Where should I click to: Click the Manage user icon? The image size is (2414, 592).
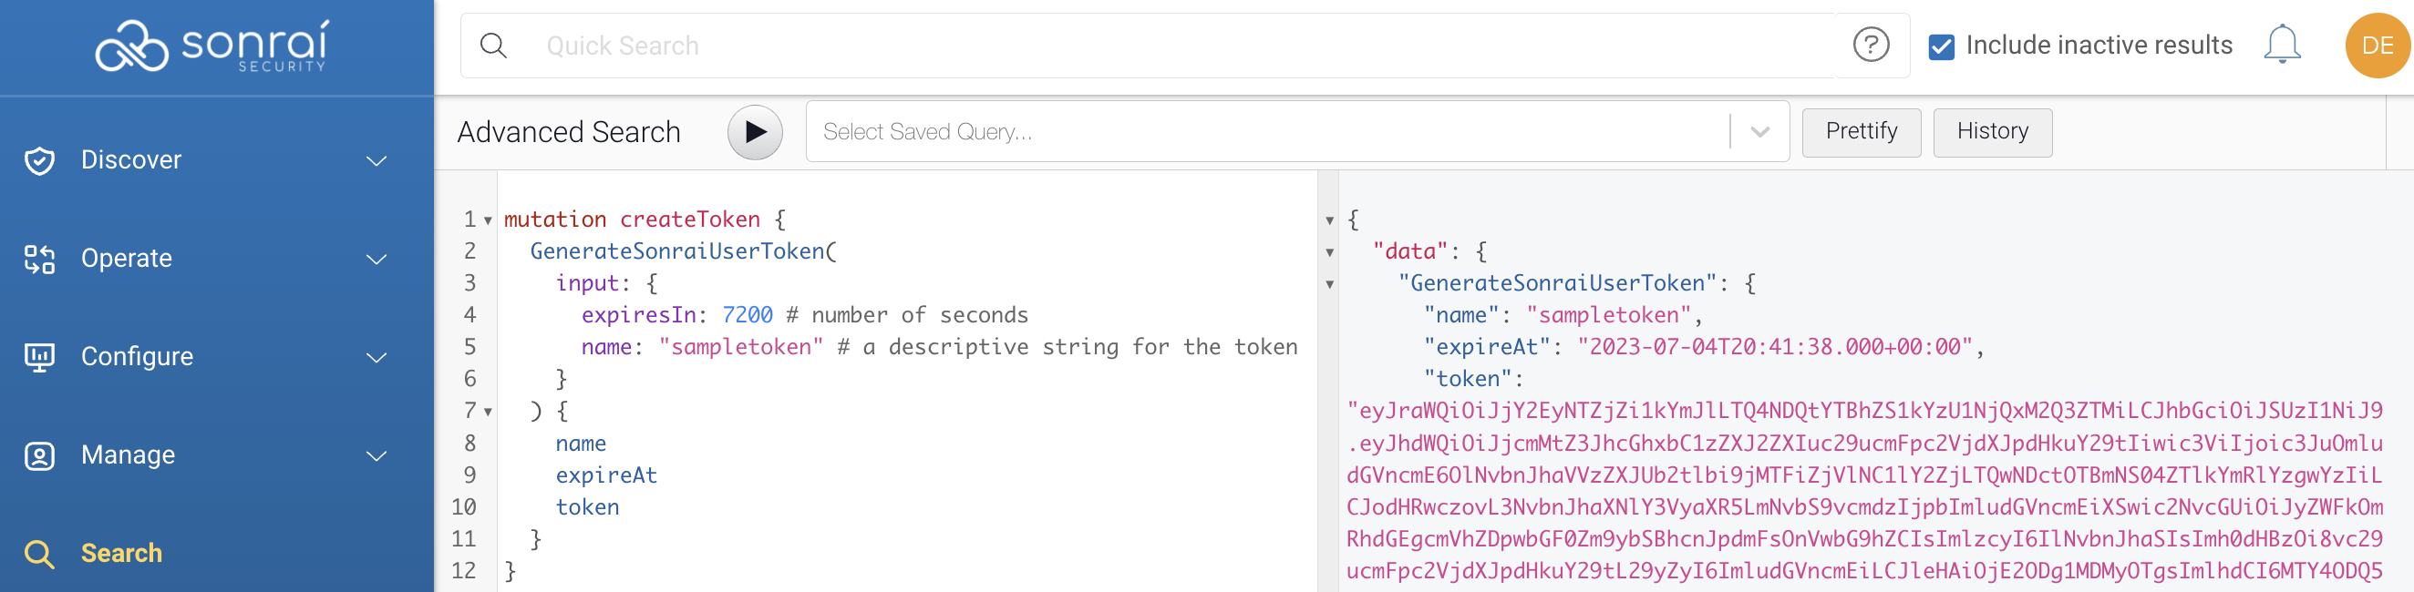[x=39, y=455]
